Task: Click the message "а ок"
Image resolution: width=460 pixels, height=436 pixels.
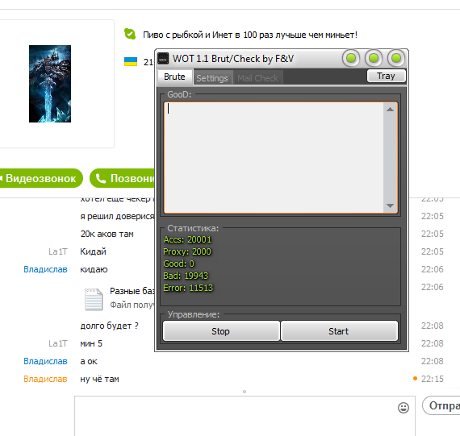Action: [89, 361]
